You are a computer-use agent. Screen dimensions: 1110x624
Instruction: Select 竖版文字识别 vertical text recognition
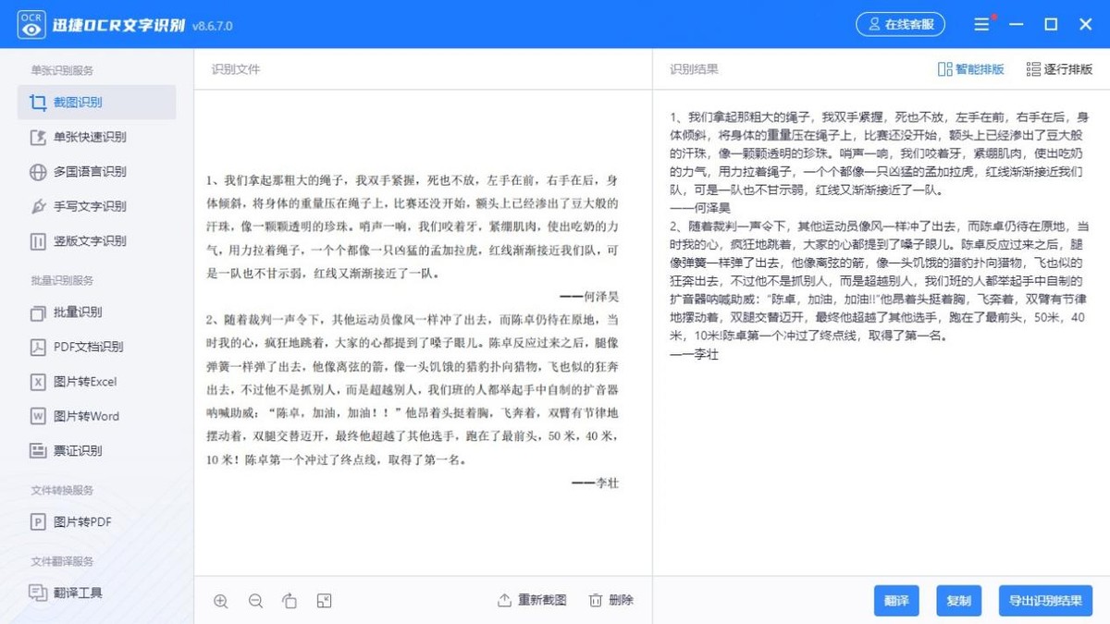(x=85, y=241)
